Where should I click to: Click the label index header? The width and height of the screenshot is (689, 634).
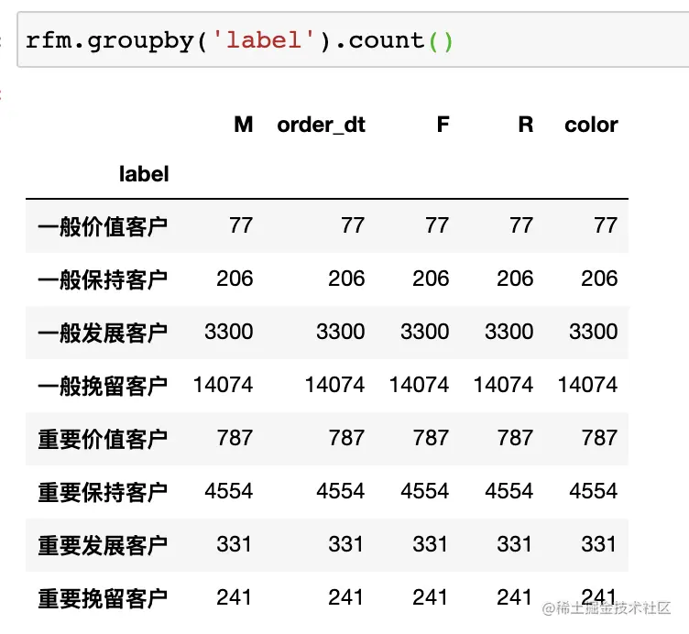click(x=144, y=174)
